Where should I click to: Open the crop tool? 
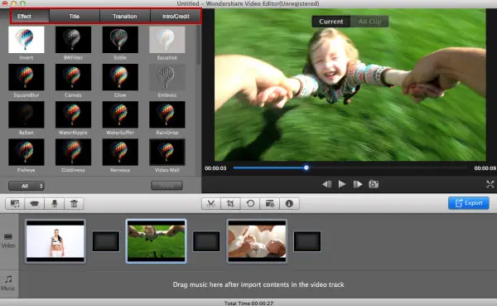(230, 203)
